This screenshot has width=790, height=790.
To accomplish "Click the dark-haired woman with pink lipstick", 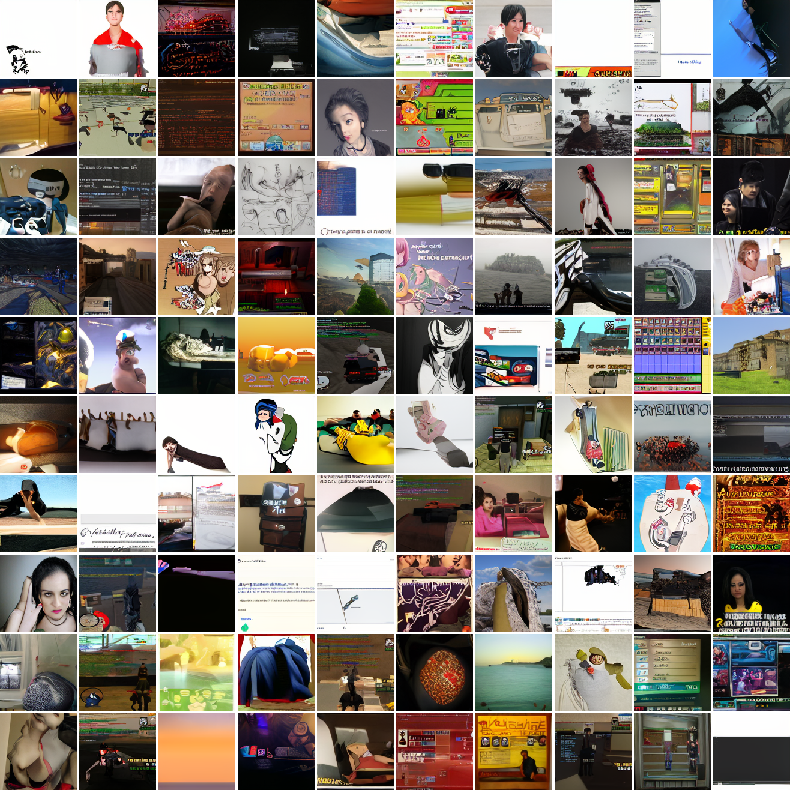I will point(38,593).
